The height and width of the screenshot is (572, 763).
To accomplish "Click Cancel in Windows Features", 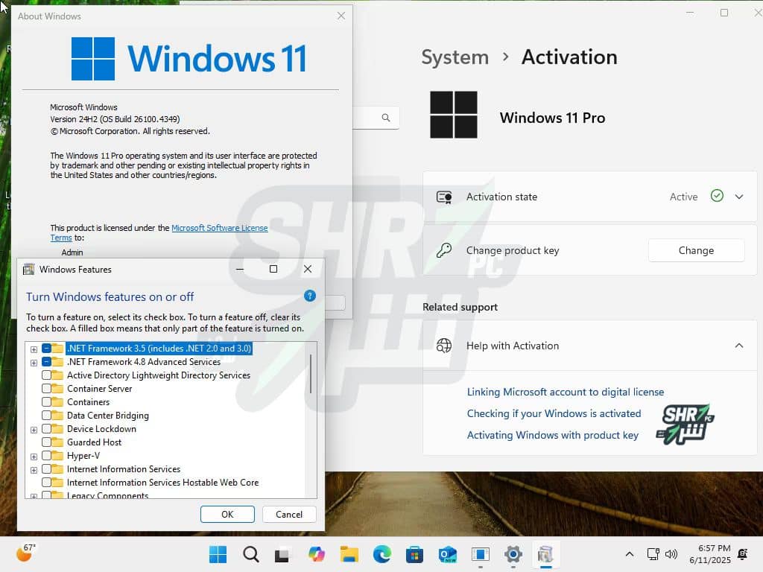I will point(289,514).
